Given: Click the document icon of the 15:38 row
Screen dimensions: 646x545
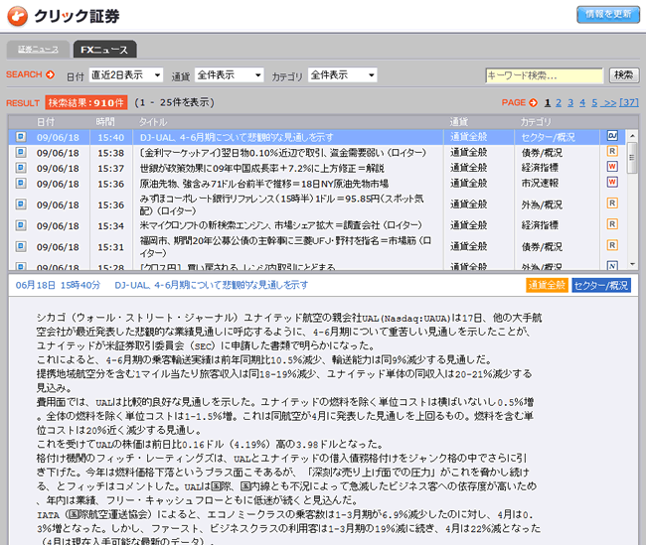Looking at the screenshot, I should (x=21, y=152).
